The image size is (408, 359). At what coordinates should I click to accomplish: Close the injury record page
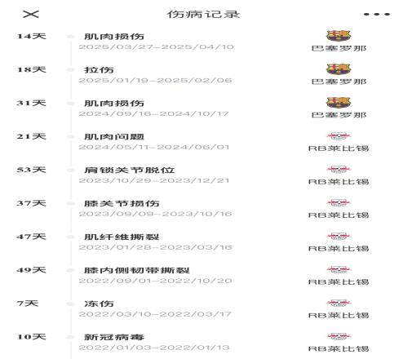pyautogui.click(x=31, y=14)
